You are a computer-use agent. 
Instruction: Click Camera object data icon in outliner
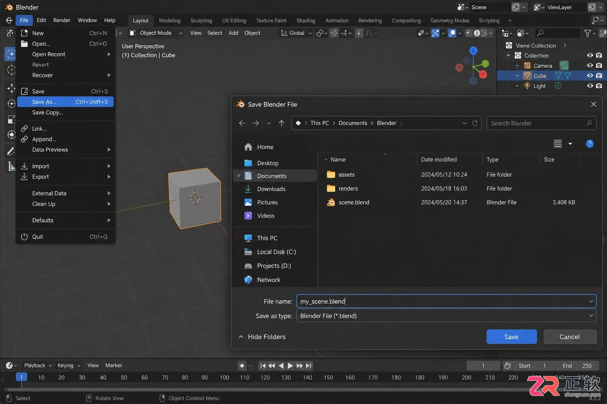point(564,65)
